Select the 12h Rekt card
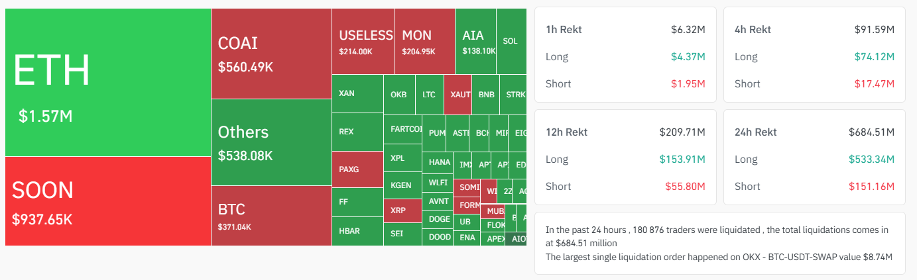Viewport: 917px width, 280px height. 625,158
